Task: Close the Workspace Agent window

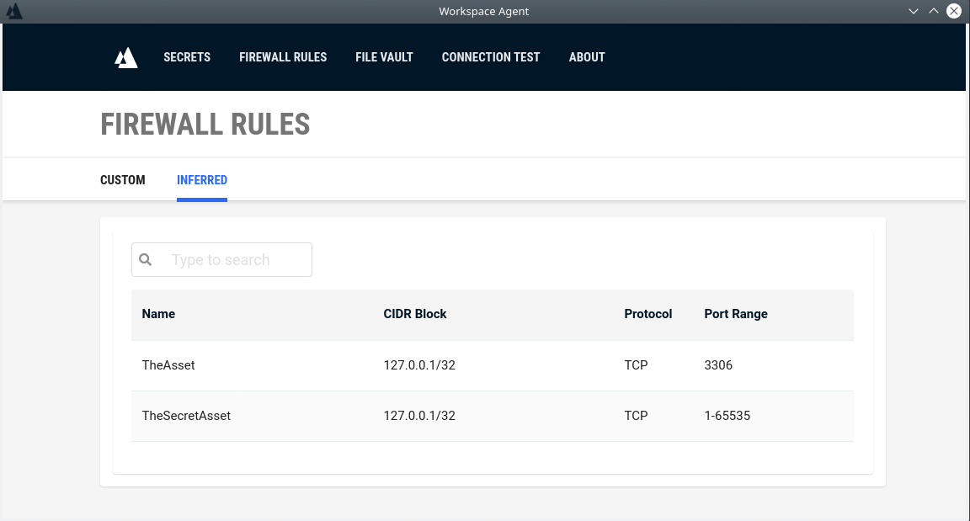Action: tap(954, 11)
